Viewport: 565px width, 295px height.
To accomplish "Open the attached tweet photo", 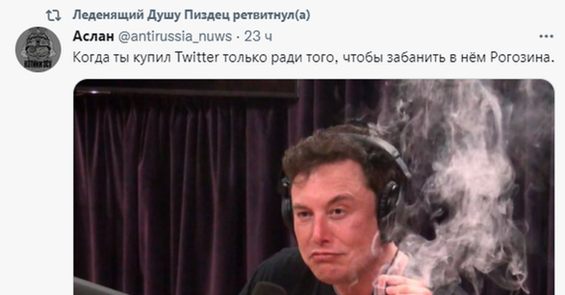I will click(313, 187).
